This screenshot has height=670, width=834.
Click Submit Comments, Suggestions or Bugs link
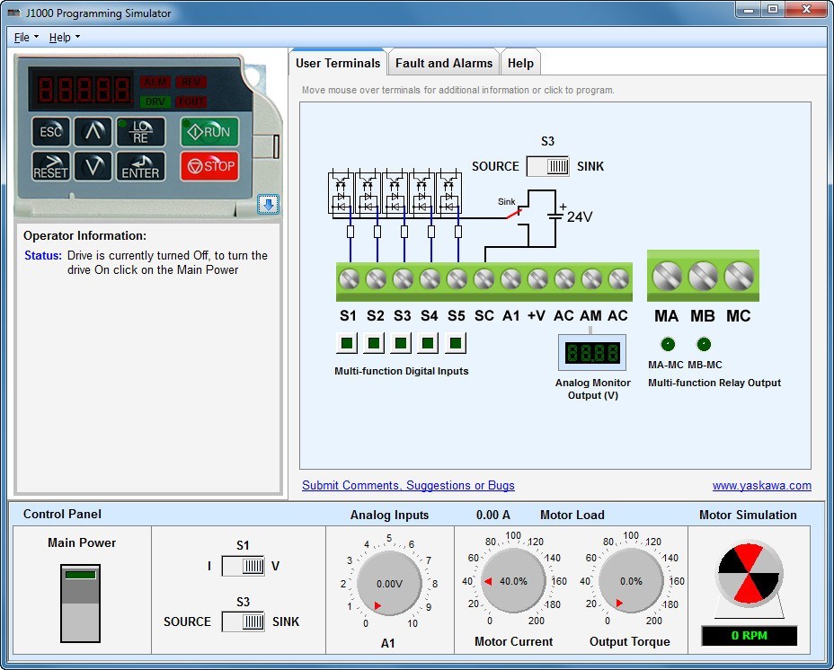[x=408, y=485]
